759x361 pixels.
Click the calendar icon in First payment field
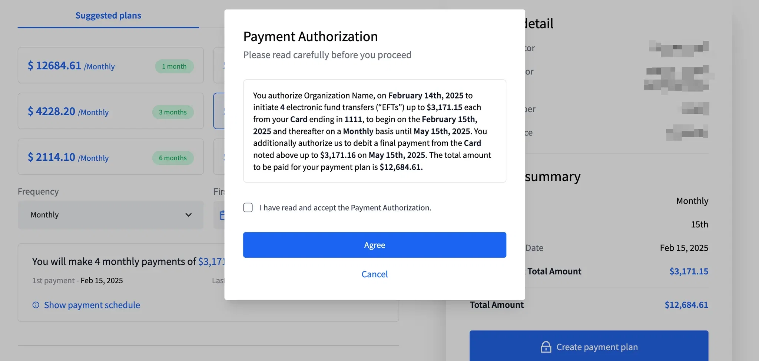click(222, 215)
